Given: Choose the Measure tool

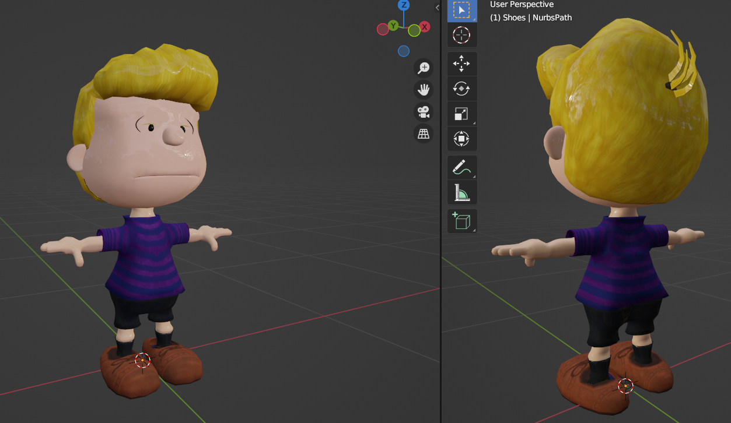Looking at the screenshot, I should point(462,192).
